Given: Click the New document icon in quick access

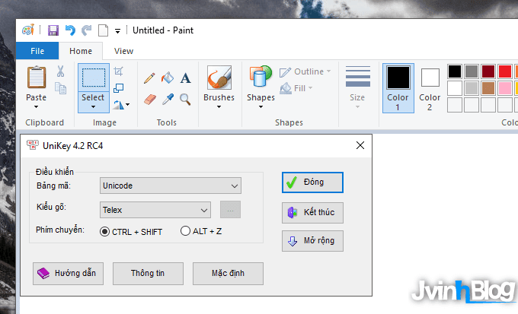Looking at the screenshot, I should pos(103,30).
